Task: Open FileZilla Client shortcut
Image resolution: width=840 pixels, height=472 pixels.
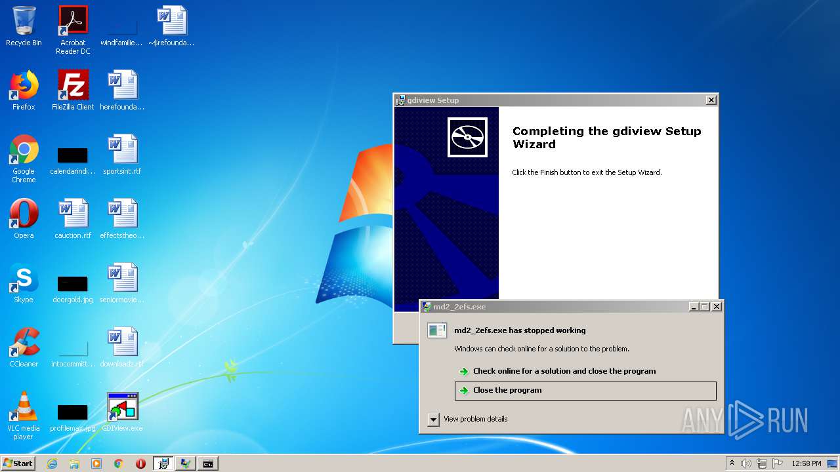Action: pyautogui.click(x=73, y=90)
